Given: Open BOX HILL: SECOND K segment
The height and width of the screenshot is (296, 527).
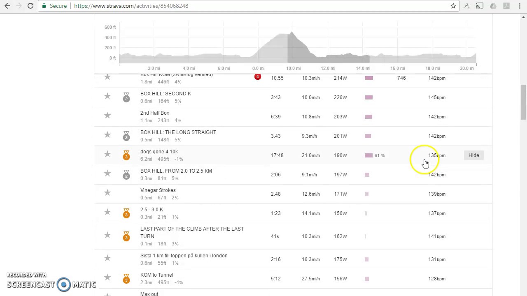Looking at the screenshot, I should coord(166,94).
